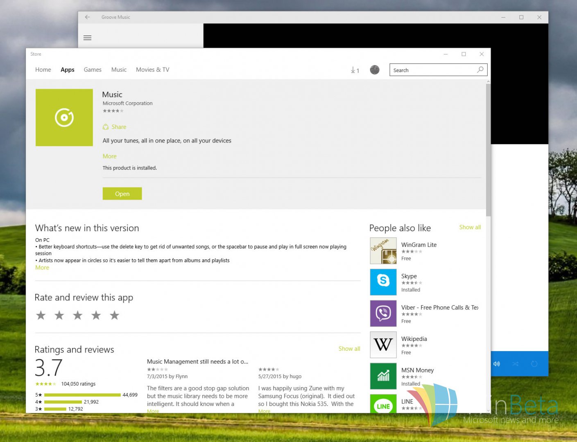
Task: Open the Movies & TV tab
Action: pyautogui.click(x=153, y=70)
